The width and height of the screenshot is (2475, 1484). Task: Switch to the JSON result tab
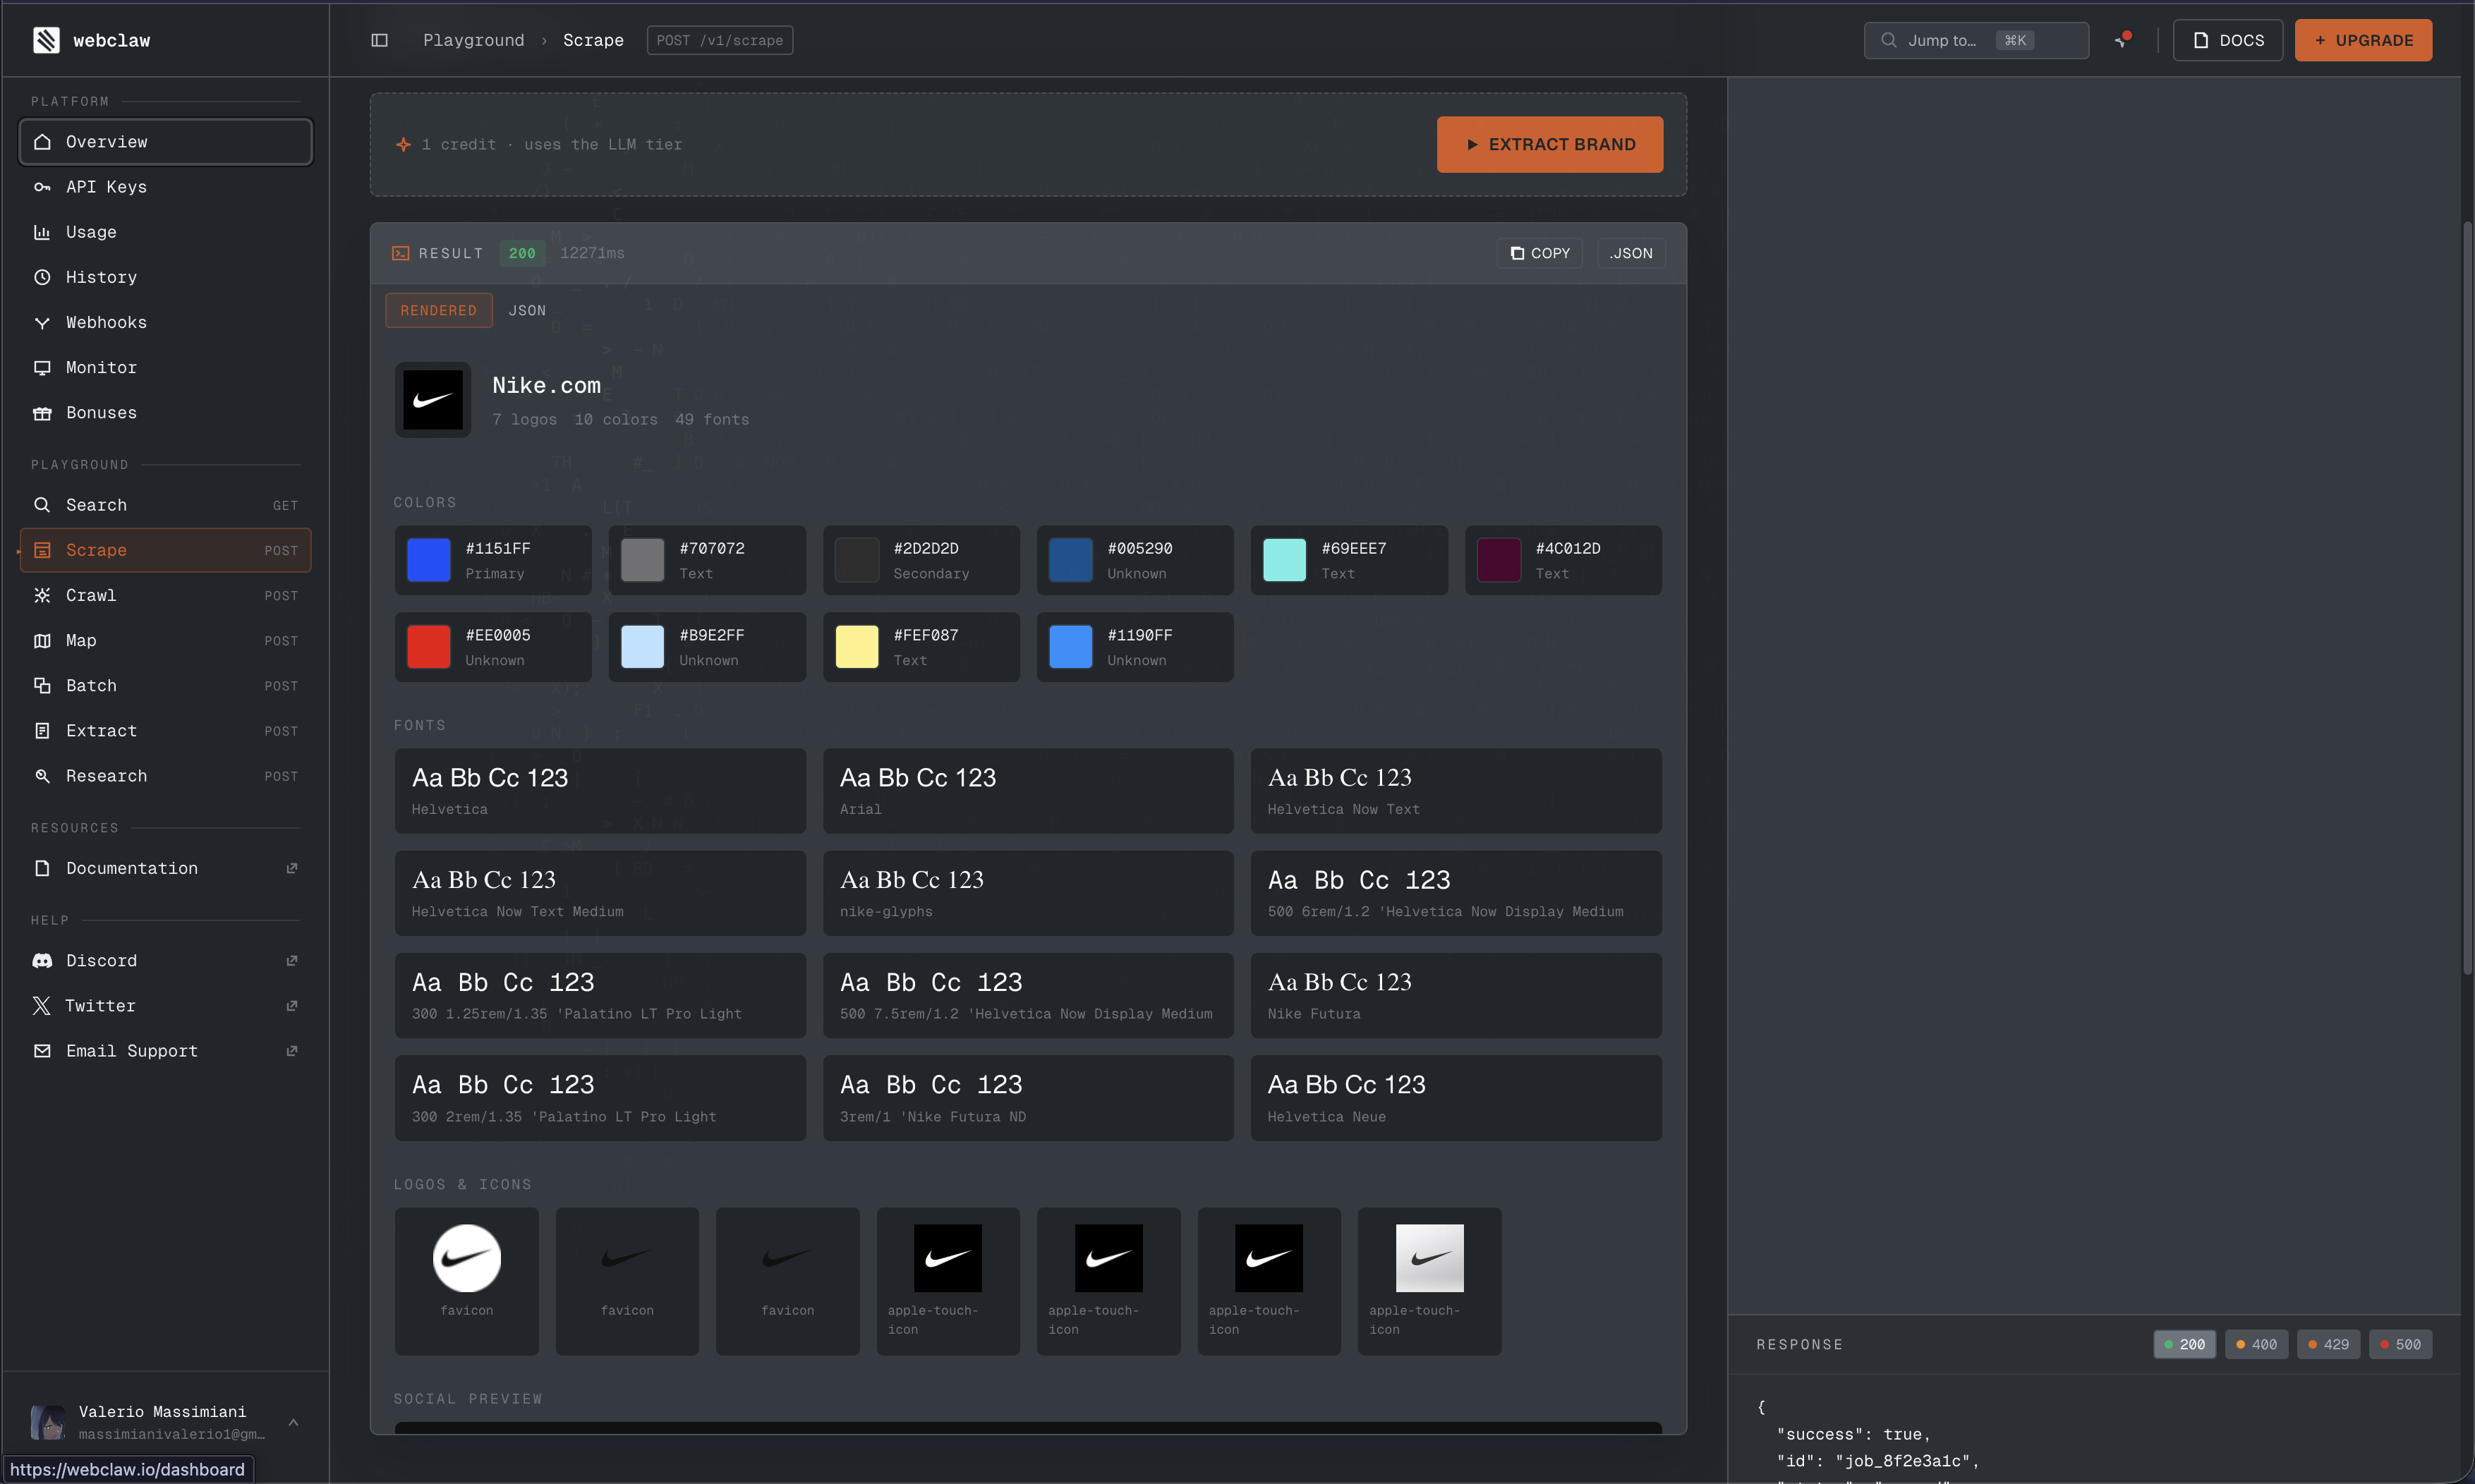pyautogui.click(x=527, y=310)
